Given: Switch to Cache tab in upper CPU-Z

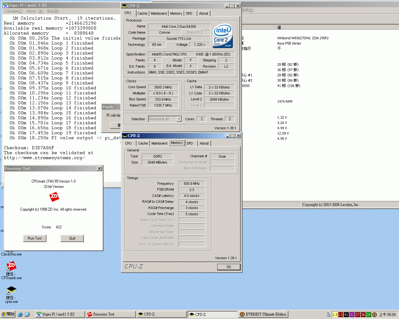Looking at the screenshot, I should [x=142, y=13].
